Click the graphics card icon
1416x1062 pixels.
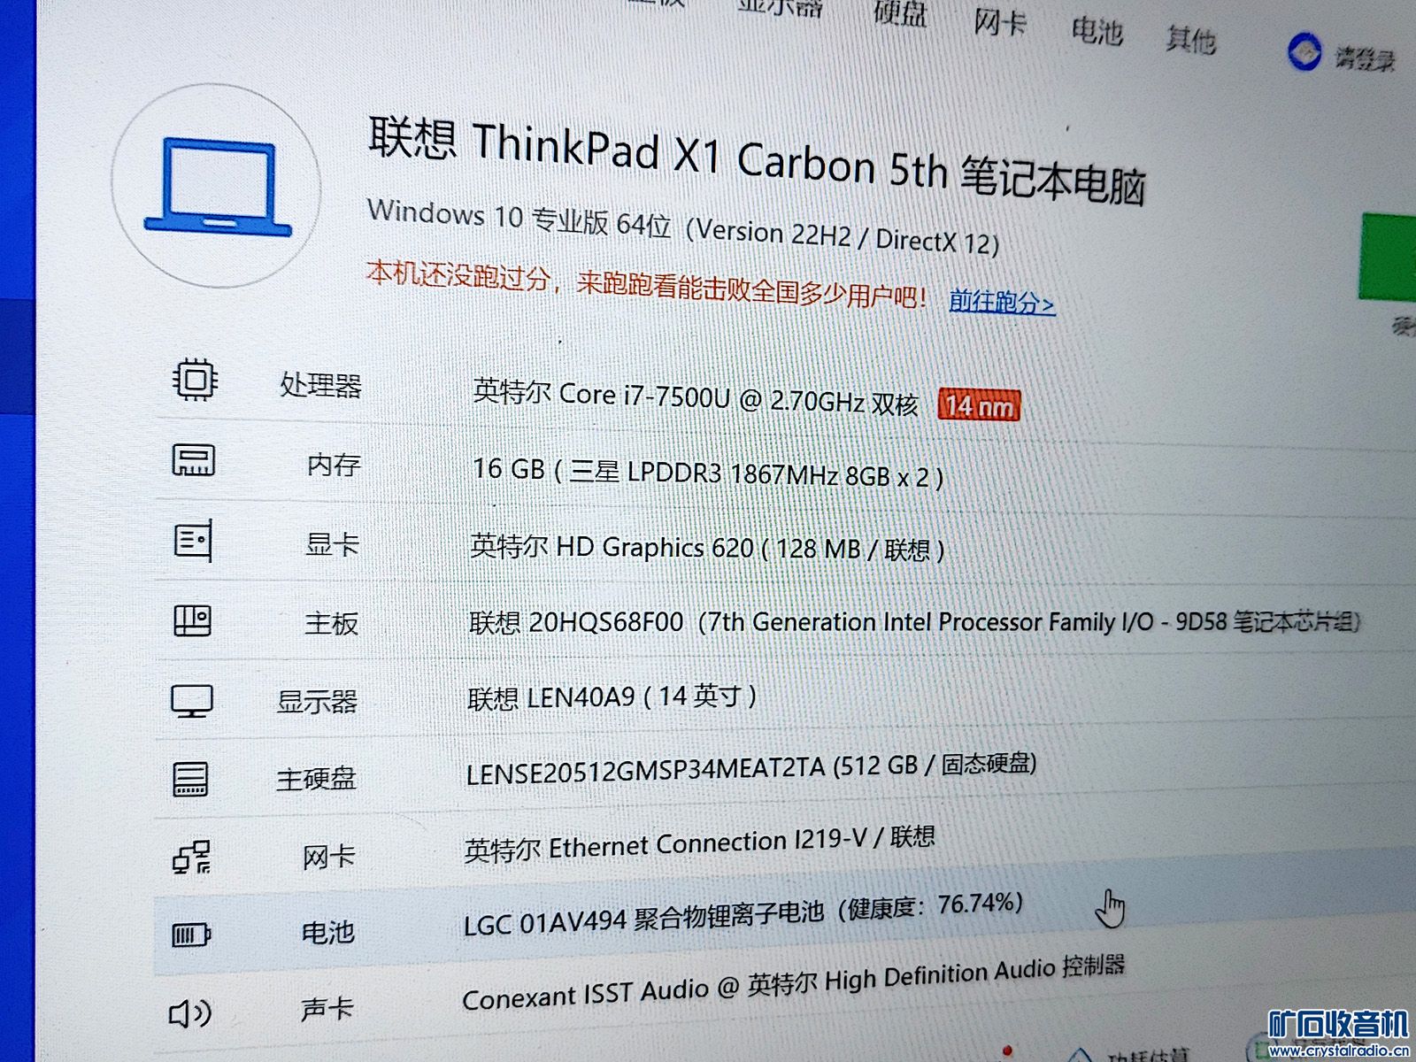193,540
